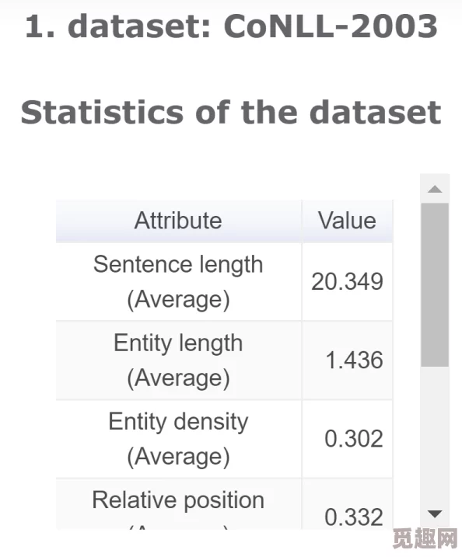
Task: Select the 0.302 value cell
Action: tap(348, 439)
